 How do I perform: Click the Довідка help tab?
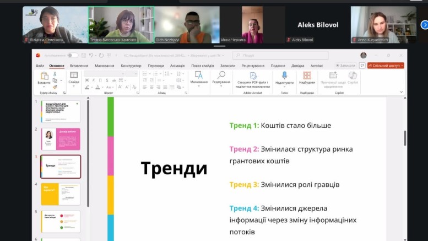tap(297, 66)
